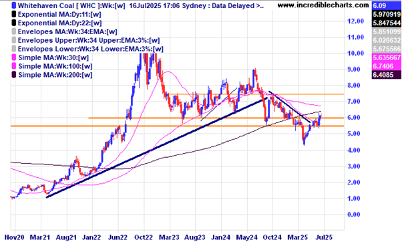Click the black Exponential MA Dy:11 swatch
The width and height of the screenshot is (402, 244).
pyautogui.click(x=14, y=14)
